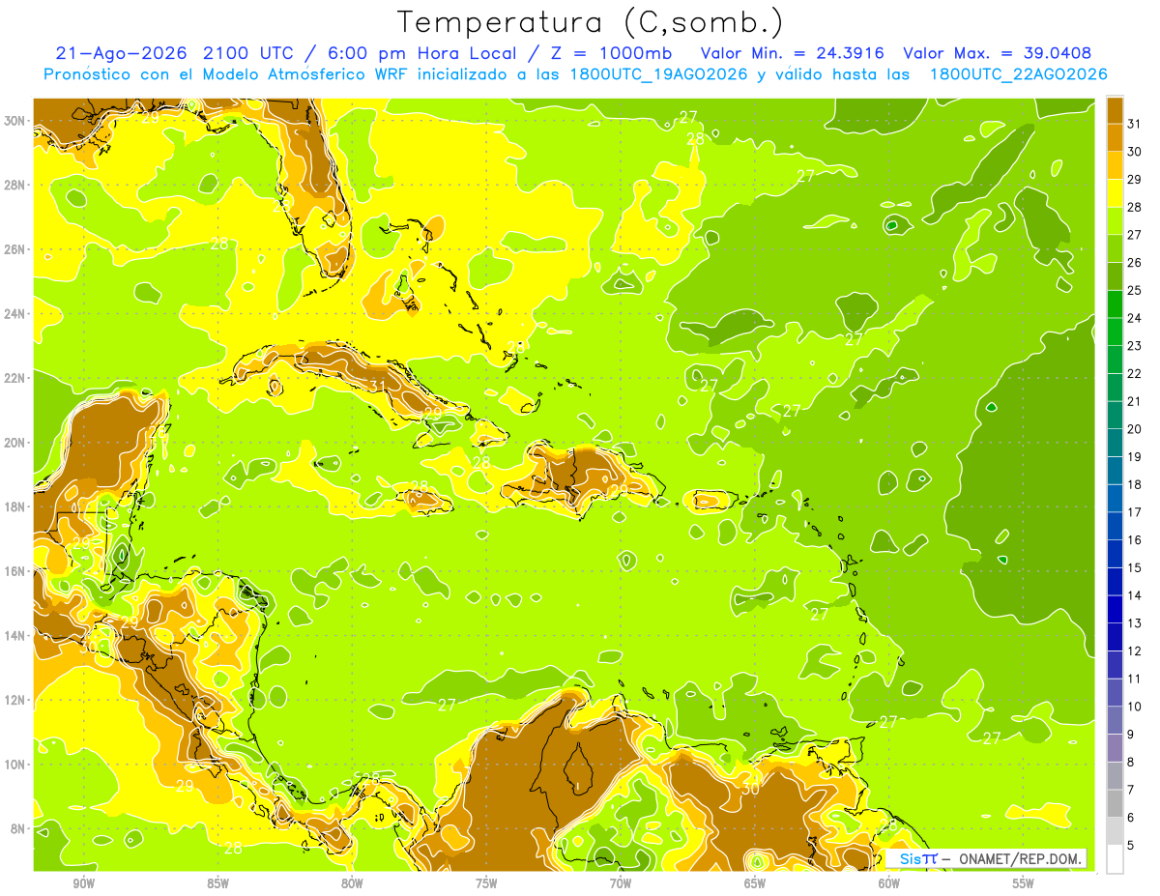Image resolution: width=1160 pixels, height=896 pixels.
Task: Click the legend swatch between 30 and 31
Action: coord(1115,139)
